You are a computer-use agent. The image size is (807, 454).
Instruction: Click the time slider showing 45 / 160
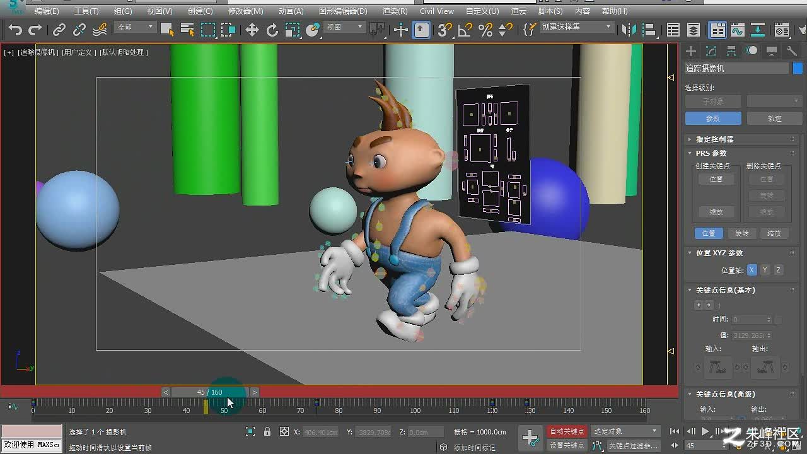tap(209, 392)
